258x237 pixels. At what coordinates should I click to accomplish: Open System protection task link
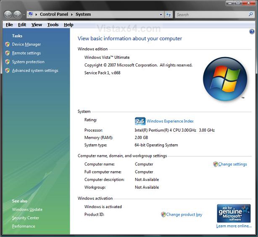tap(28, 62)
